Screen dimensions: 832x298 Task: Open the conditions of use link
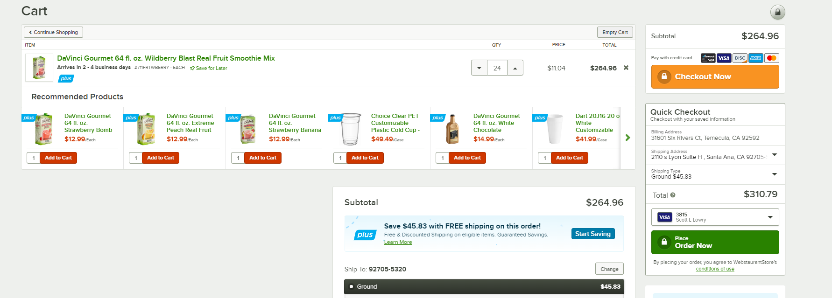715,269
